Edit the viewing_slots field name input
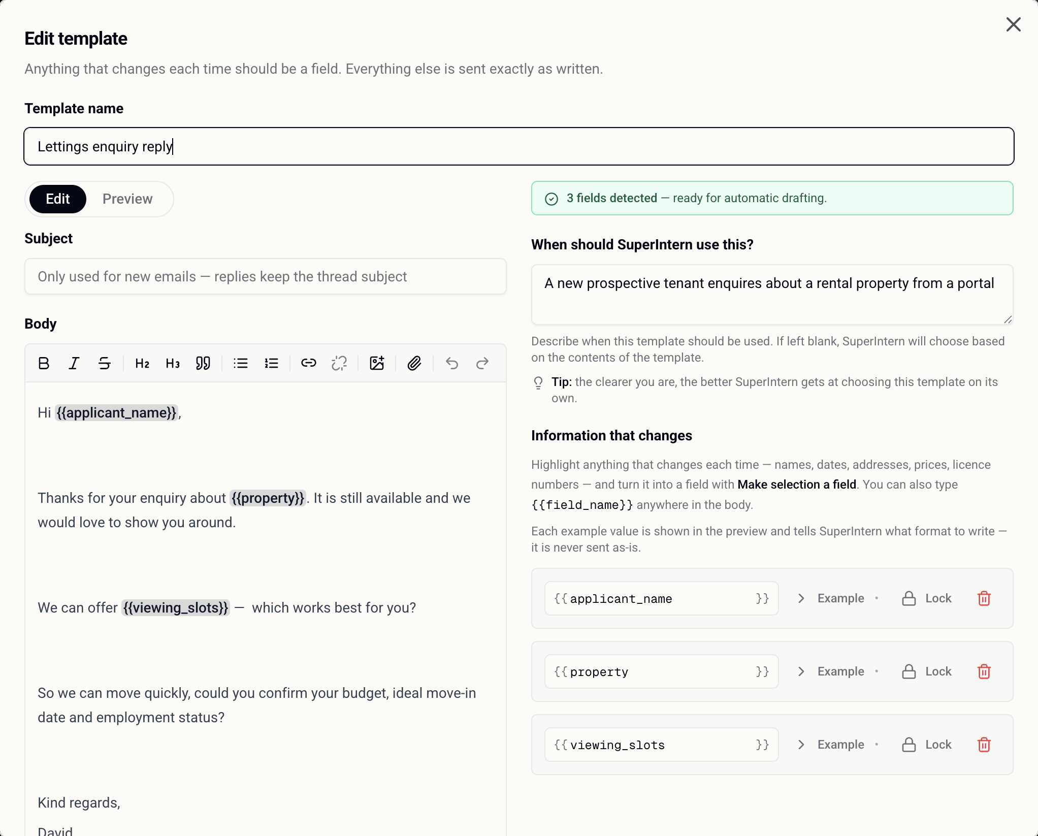The height and width of the screenshot is (836, 1038). 662,745
